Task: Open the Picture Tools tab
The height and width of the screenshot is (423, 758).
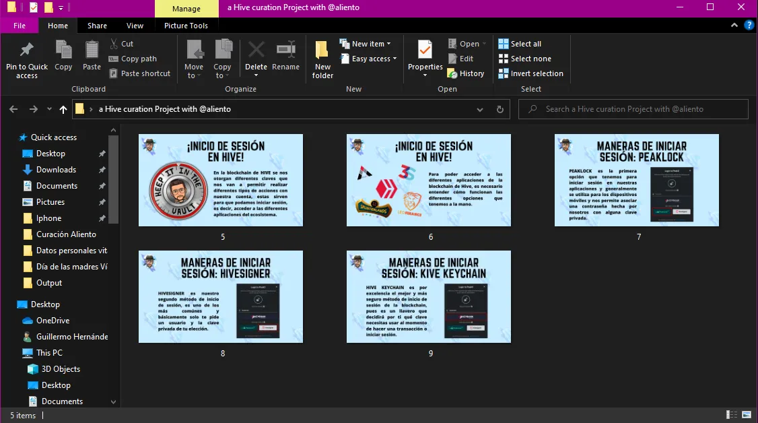Action: pos(186,26)
